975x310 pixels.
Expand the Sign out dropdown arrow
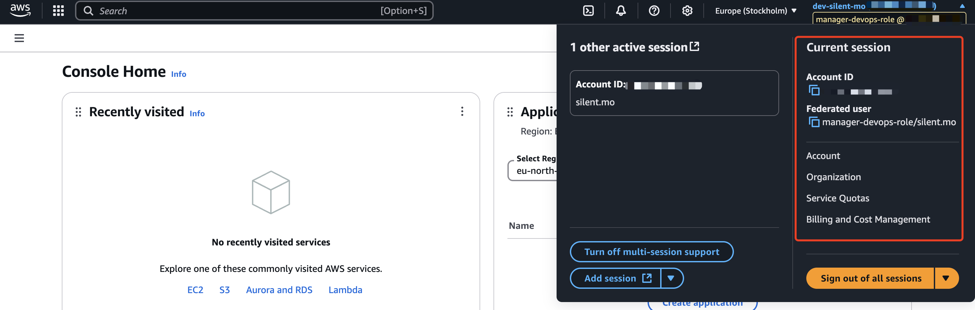[x=945, y=278]
